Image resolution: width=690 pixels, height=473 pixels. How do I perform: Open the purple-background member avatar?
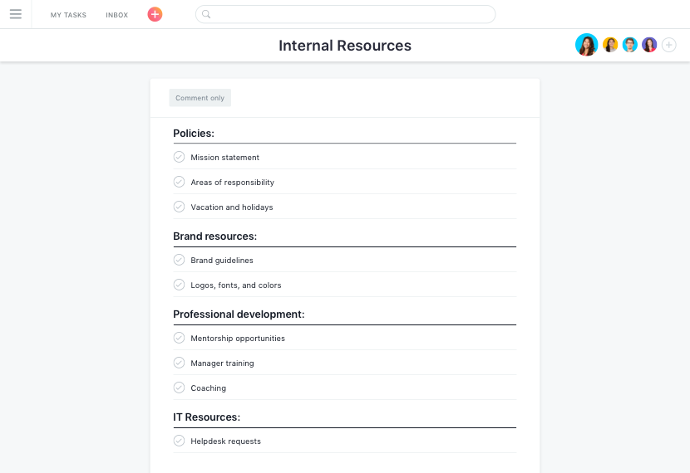[649, 45]
